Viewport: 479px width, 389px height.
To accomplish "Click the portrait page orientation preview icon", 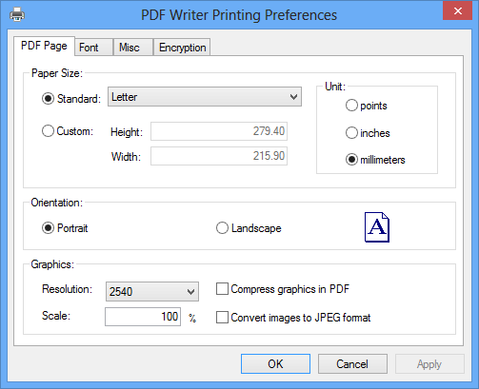I will pos(377,227).
